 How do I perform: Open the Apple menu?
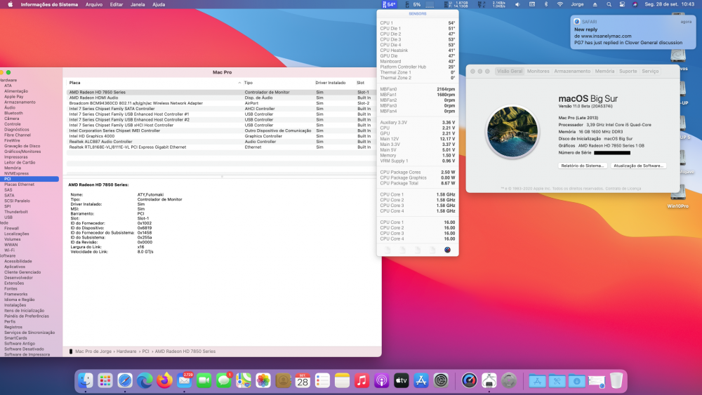10,4
